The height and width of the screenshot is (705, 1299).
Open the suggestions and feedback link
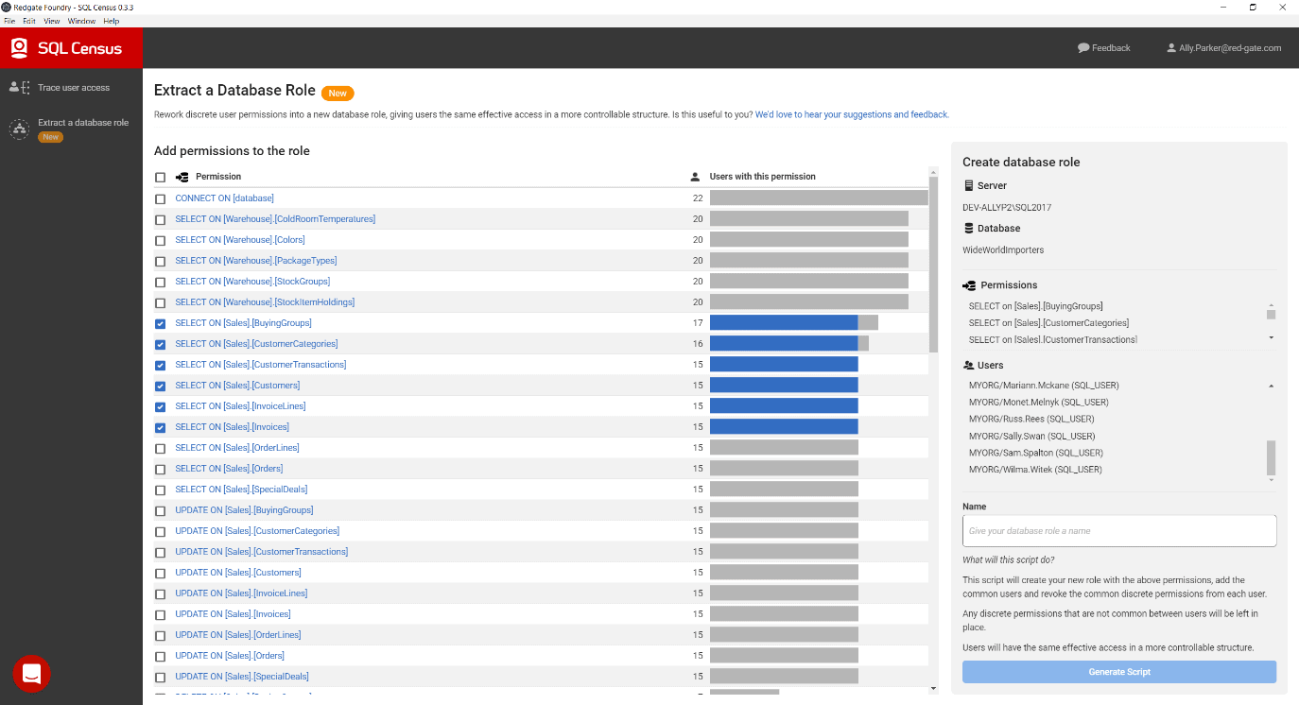(852, 114)
